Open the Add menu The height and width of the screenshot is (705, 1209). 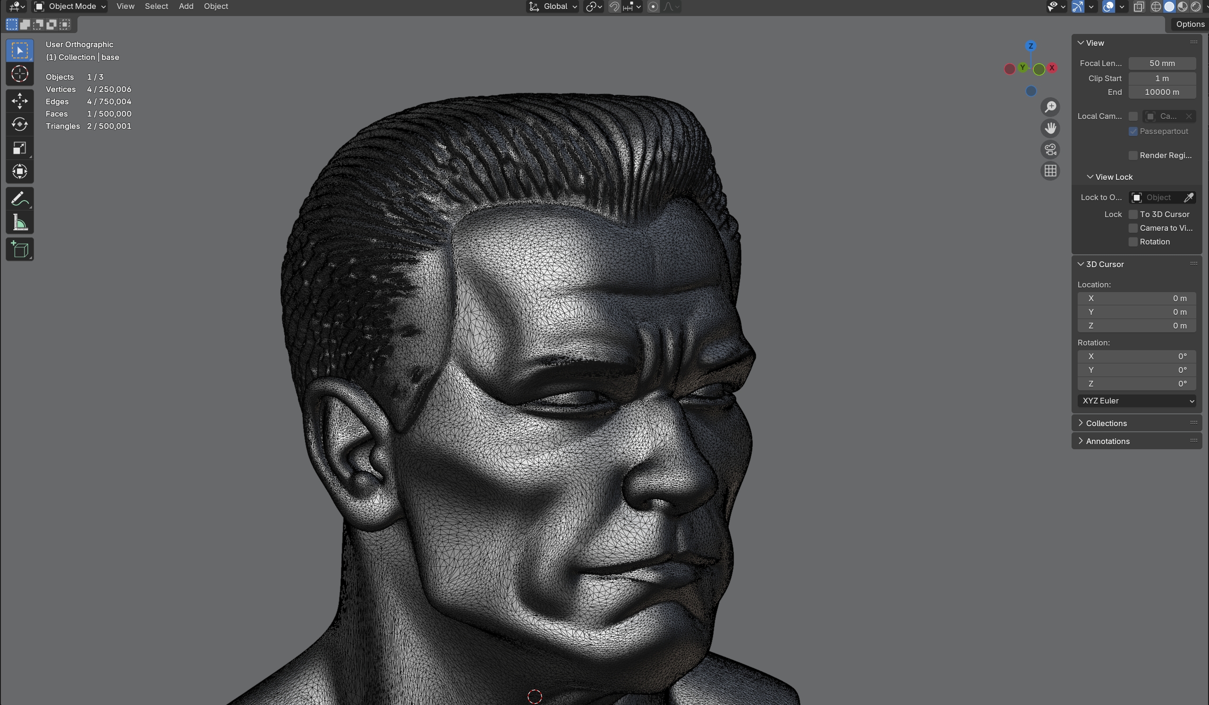pos(186,6)
